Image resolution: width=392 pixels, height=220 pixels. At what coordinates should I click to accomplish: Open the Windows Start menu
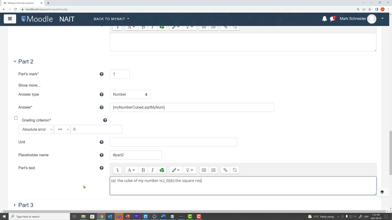[4, 217]
